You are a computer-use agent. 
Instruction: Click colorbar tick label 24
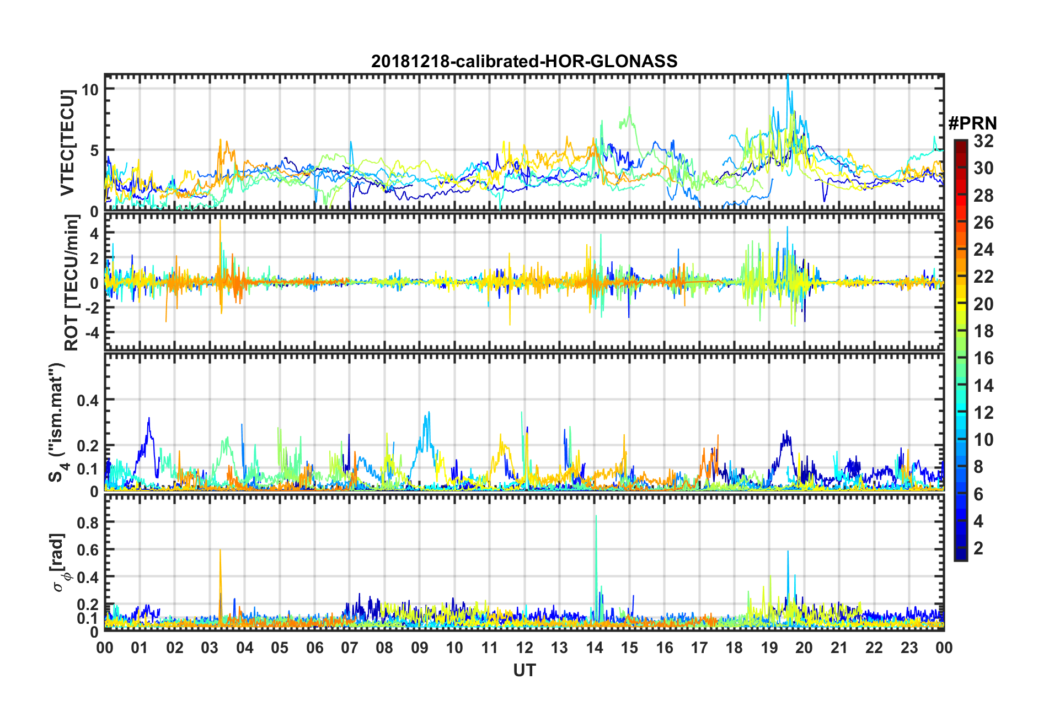click(x=983, y=250)
